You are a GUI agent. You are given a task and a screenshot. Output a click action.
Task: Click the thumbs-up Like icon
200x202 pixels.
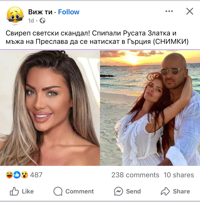pyautogui.click(x=14, y=191)
